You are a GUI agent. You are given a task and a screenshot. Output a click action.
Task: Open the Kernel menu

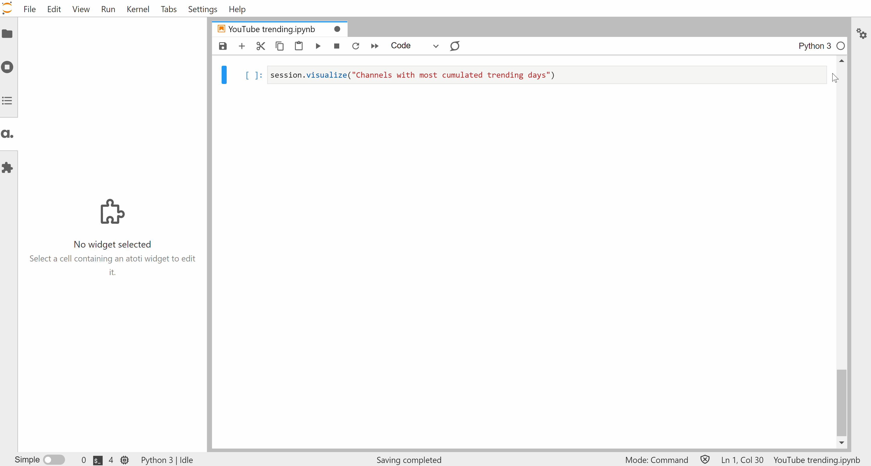click(138, 9)
